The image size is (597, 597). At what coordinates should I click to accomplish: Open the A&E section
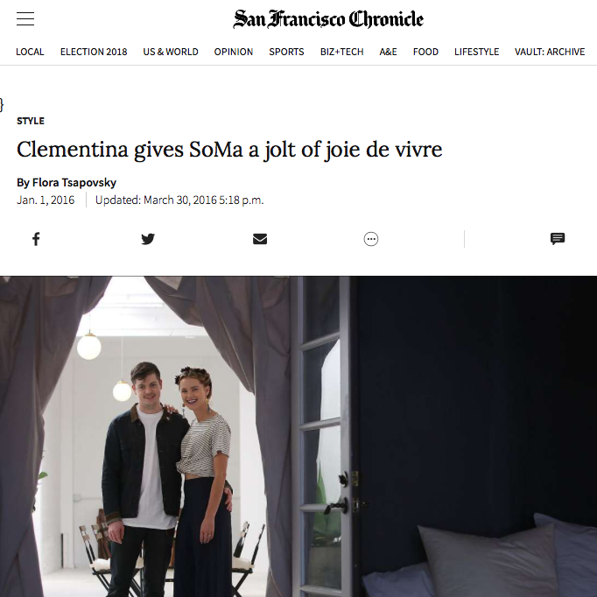click(x=389, y=52)
